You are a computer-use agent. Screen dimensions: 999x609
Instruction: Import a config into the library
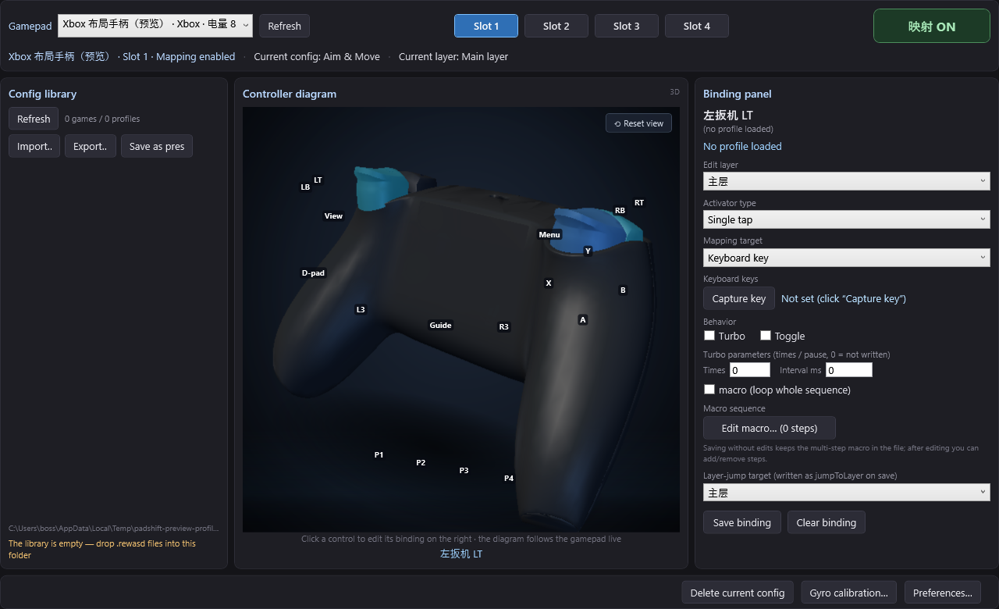[x=34, y=146]
